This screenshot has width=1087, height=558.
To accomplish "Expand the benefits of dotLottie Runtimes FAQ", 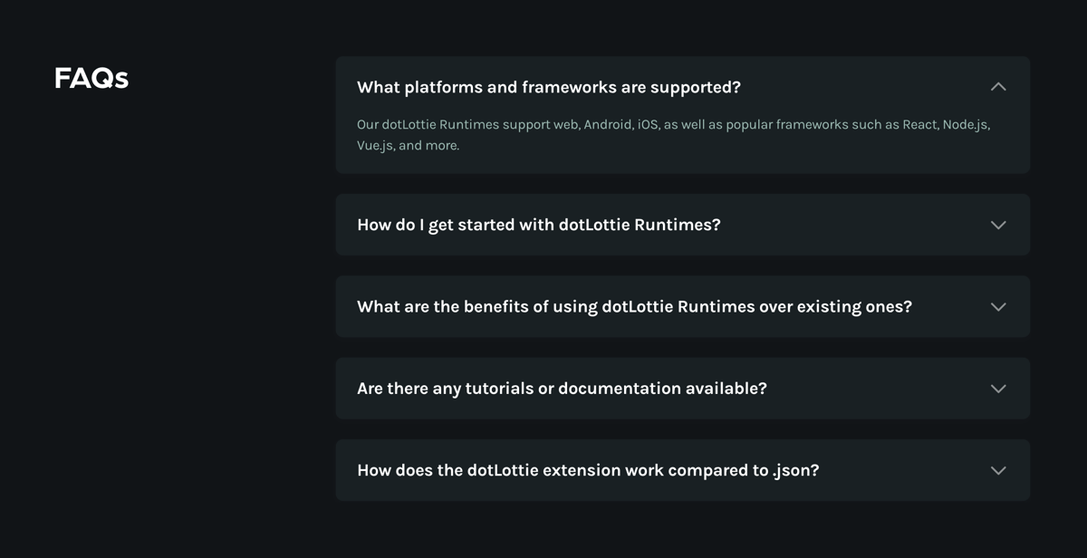I will [634, 306].
